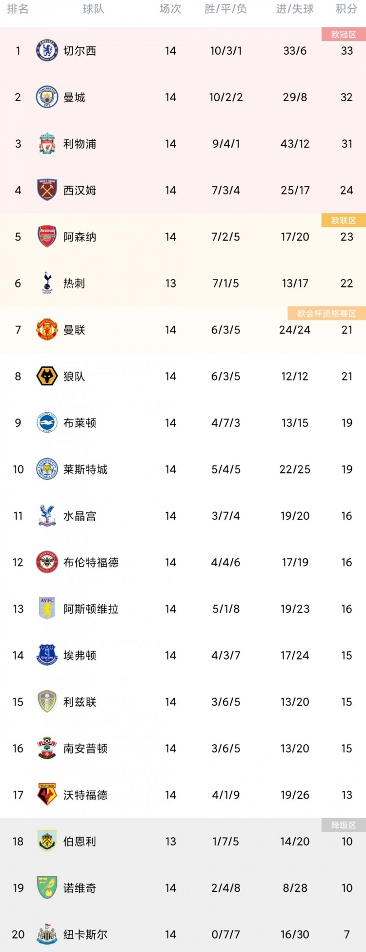Open the 布伦特福德 team name link

click(91, 562)
